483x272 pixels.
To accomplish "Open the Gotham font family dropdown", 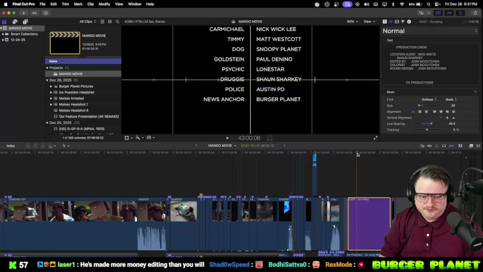I will (x=429, y=99).
